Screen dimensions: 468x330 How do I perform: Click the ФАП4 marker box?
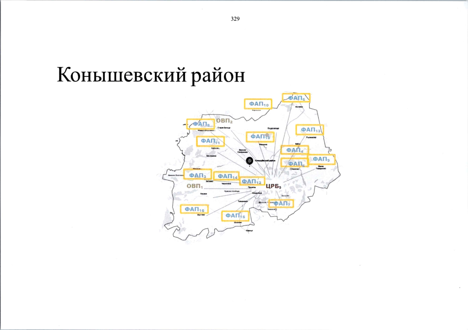[295, 150]
